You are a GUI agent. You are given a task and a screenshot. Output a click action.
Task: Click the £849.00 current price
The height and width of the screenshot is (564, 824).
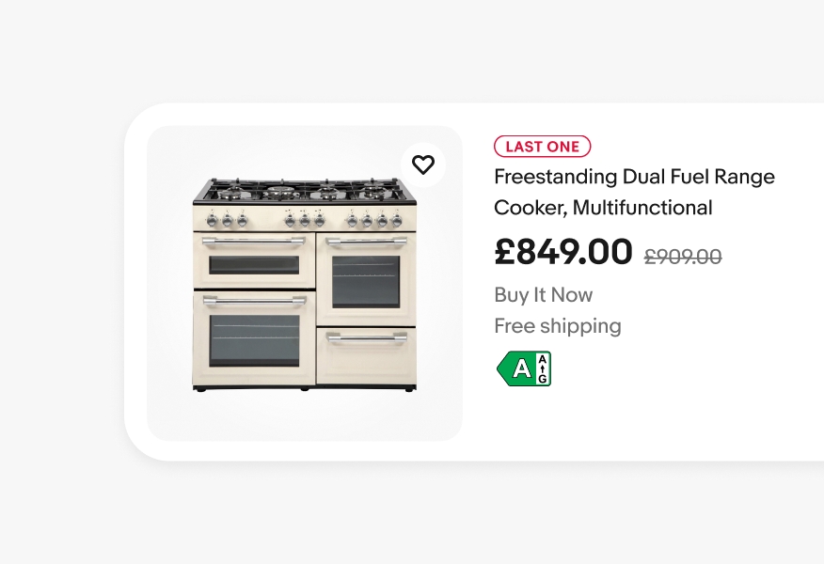563,252
